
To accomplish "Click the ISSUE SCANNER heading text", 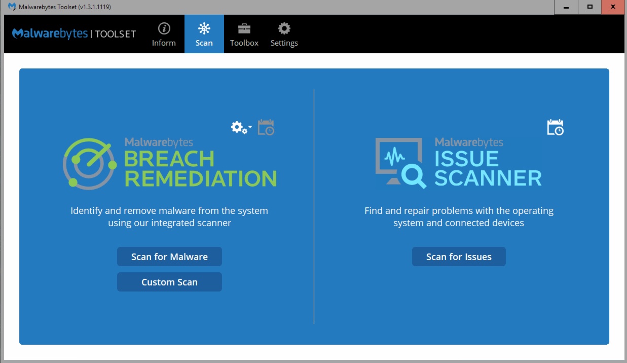I will tap(488, 169).
